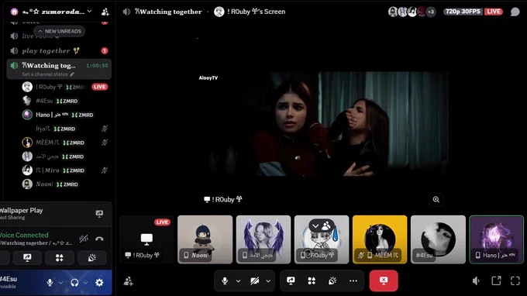Image resolution: width=527 pixels, height=296 pixels.
Task: Click the muted icon beside MEEM
Action: click(105, 143)
